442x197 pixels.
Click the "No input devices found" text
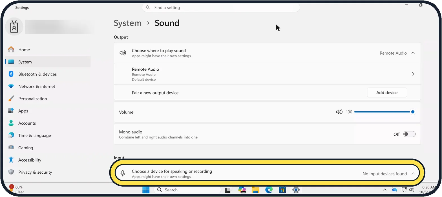[384, 174]
